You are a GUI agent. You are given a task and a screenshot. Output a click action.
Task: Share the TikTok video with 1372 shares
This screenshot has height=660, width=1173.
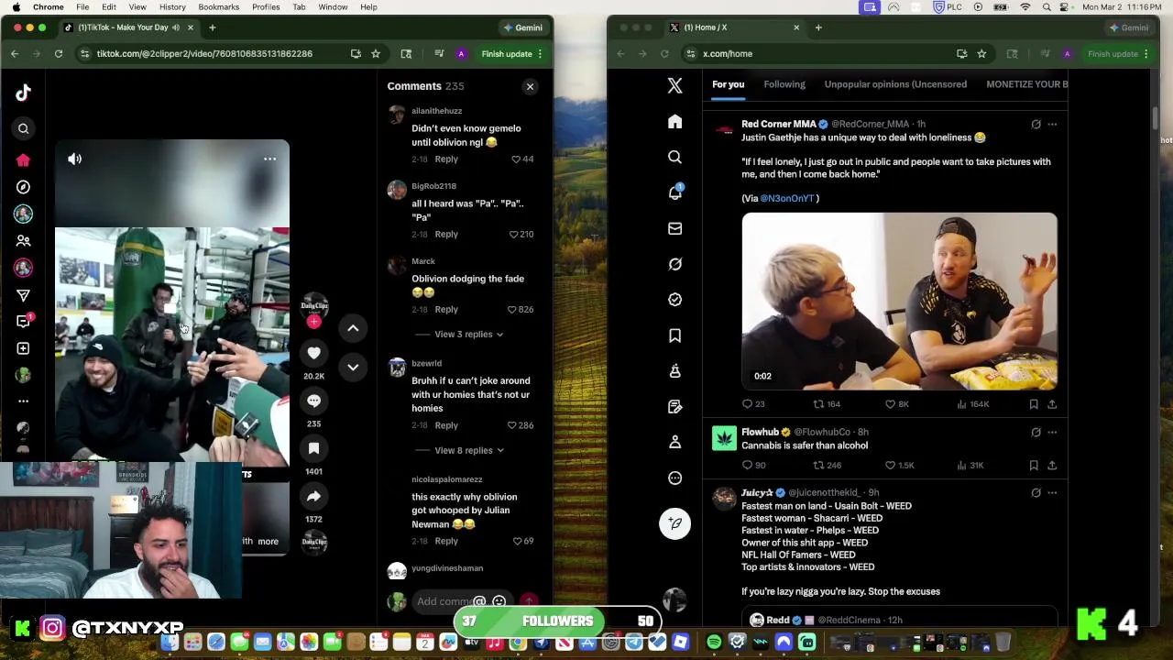point(313,496)
